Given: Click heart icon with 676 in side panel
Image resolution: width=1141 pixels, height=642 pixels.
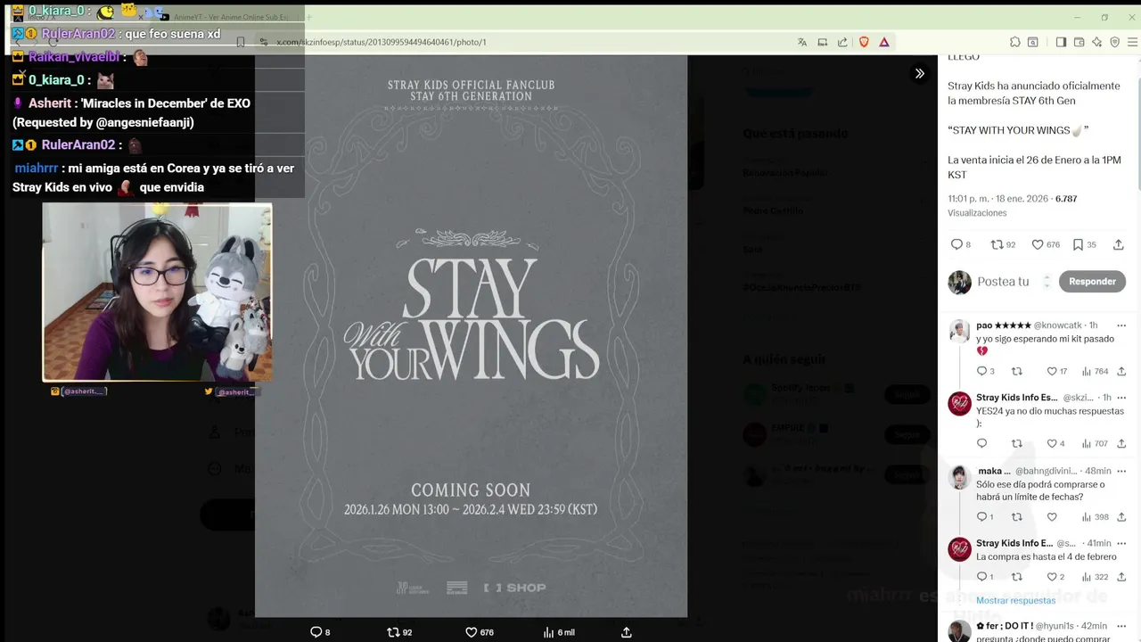Looking at the screenshot, I should (x=1038, y=244).
